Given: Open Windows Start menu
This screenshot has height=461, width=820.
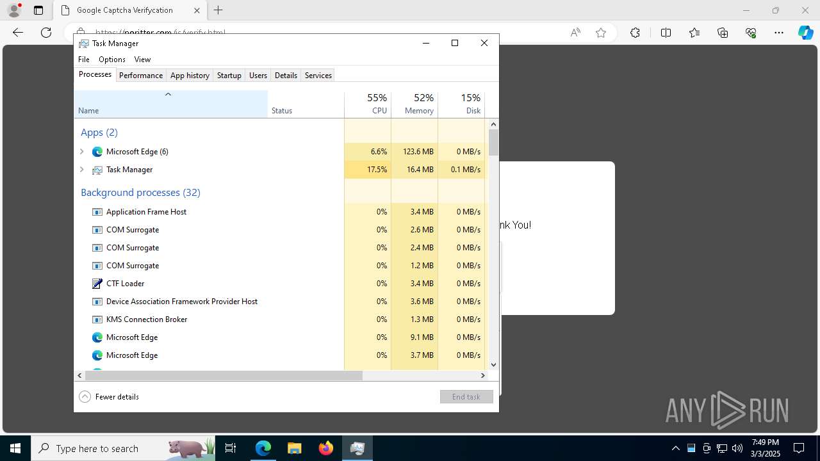Looking at the screenshot, I should 15,448.
